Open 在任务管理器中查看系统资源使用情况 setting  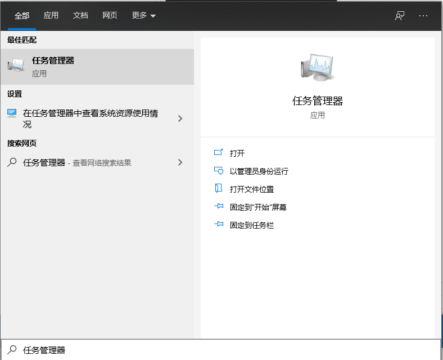tap(91, 119)
